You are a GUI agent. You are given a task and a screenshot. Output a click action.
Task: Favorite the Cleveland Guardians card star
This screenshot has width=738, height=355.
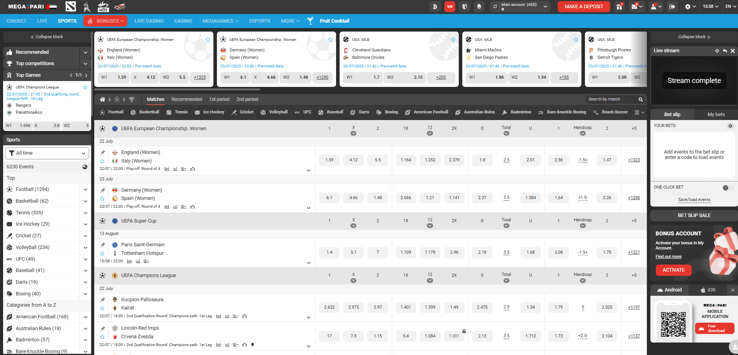tap(453, 40)
